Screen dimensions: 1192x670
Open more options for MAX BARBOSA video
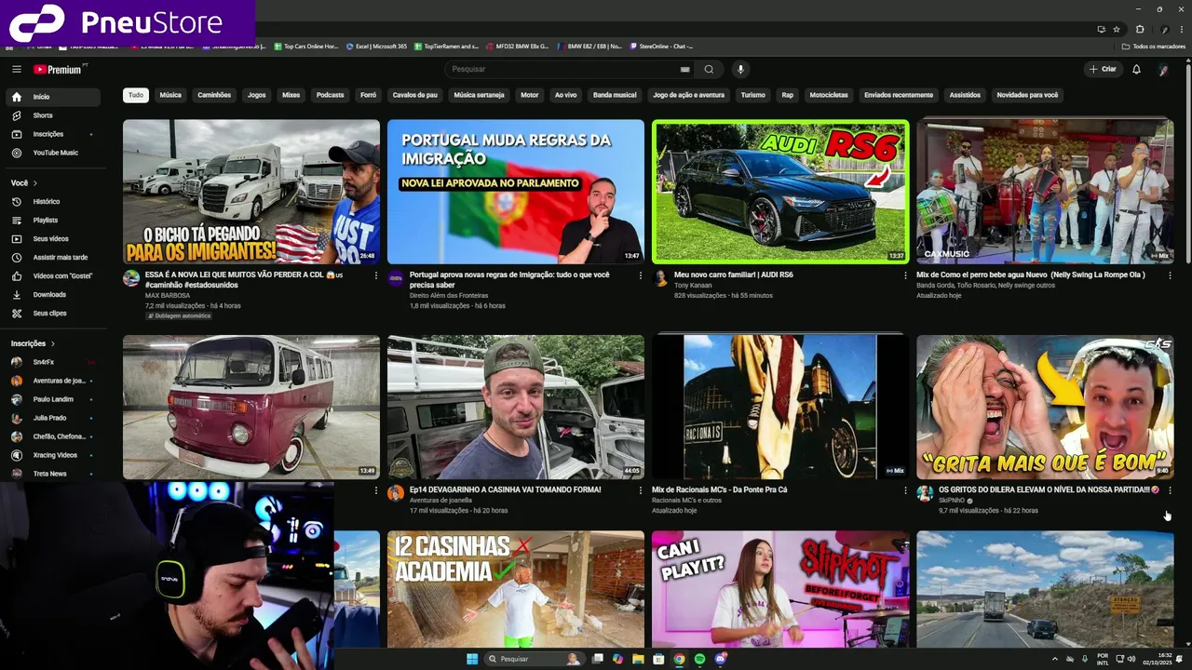click(376, 275)
